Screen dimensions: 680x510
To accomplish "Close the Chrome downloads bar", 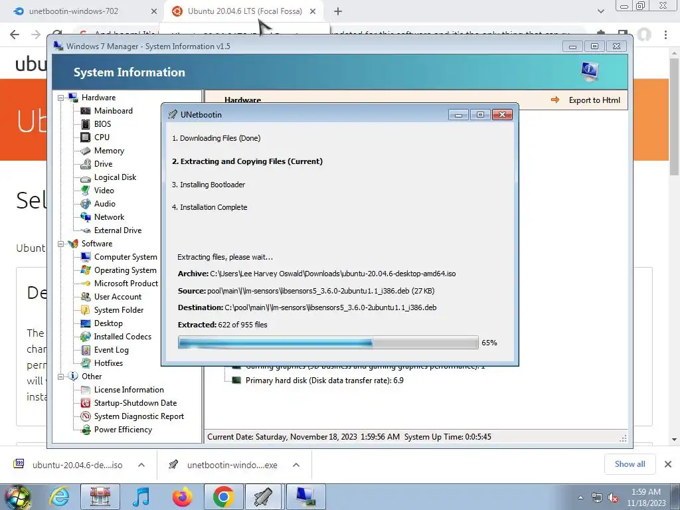I will pyautogui.click(x=668, y=464).
